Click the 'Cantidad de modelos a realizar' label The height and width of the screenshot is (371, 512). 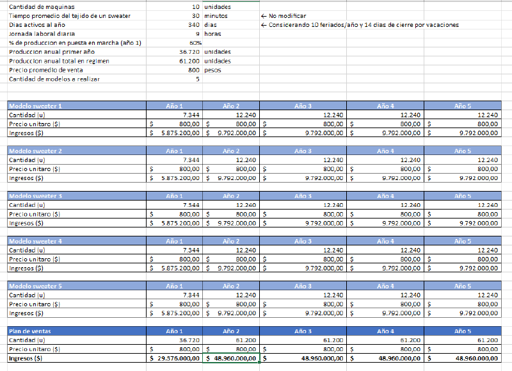(x=77, y=79)
